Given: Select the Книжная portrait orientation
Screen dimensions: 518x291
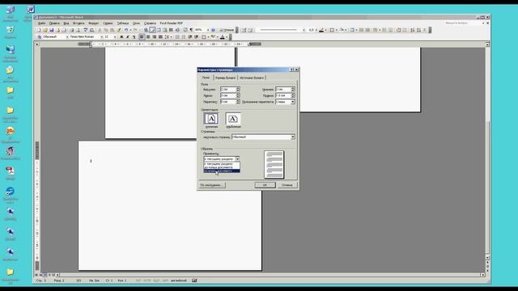Looking at the screenshot, I should pyautogui.click(x=211, y=119).
